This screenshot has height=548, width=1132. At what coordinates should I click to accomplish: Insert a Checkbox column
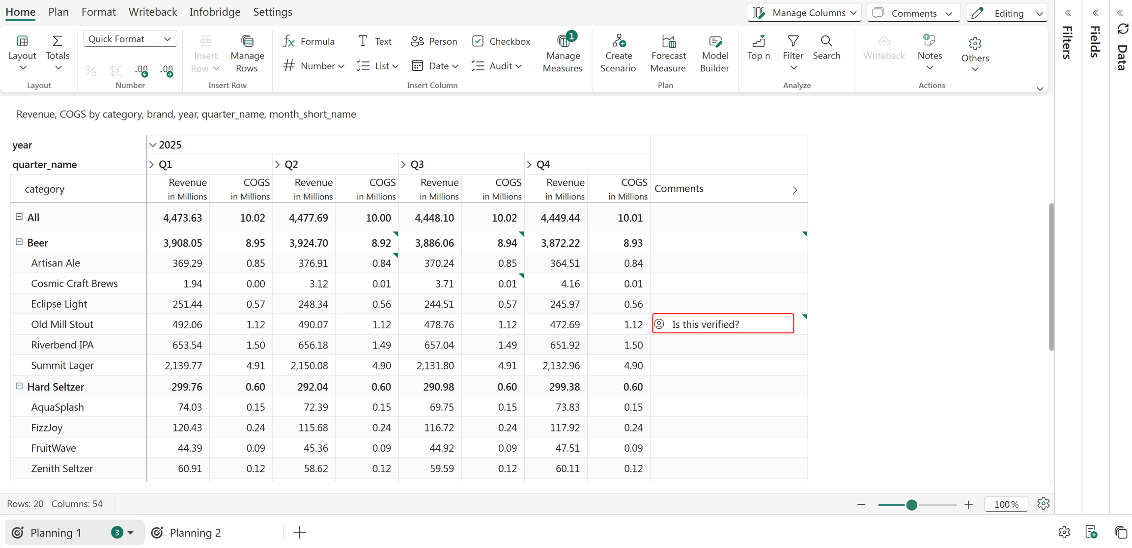click(x=501, y=41)
